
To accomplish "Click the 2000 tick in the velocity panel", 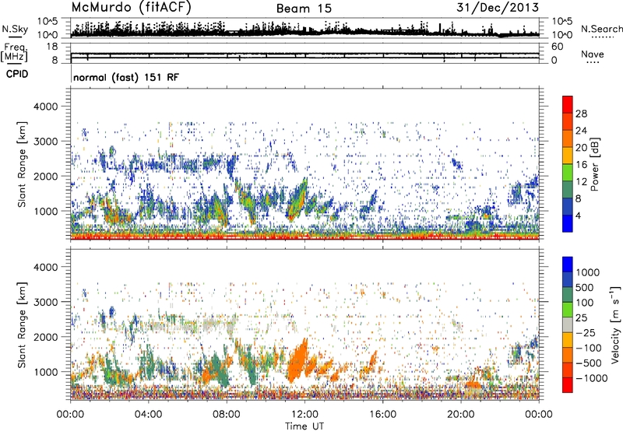I will coord(46,337).
